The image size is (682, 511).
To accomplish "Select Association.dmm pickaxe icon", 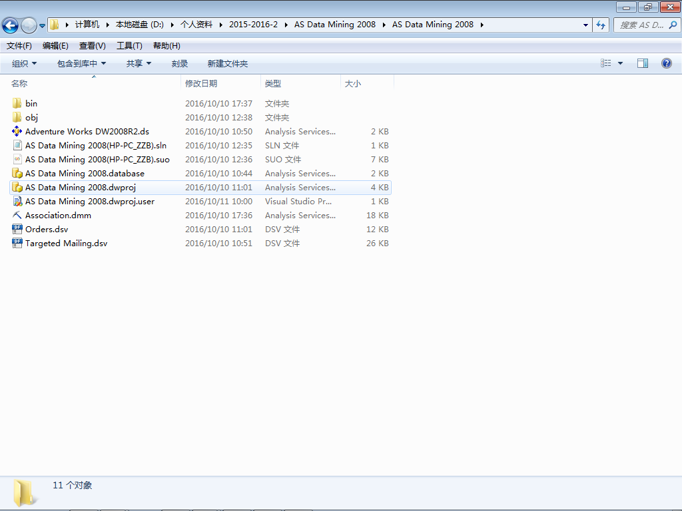I will 17,215.
